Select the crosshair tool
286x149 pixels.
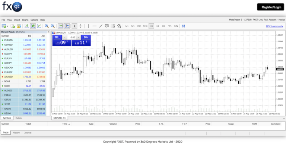click(80, 26)
